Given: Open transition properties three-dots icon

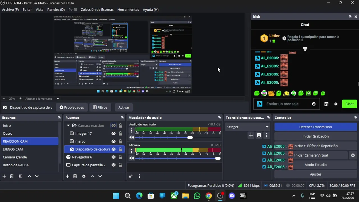Looking at the screenshot, I should tap(266, 135).
